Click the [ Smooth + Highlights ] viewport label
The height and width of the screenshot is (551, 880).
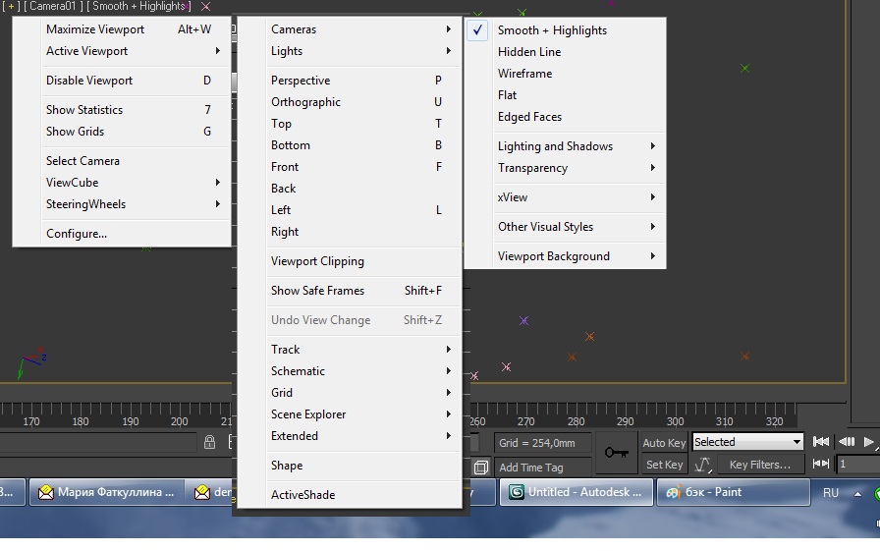[x=139, y=6]
